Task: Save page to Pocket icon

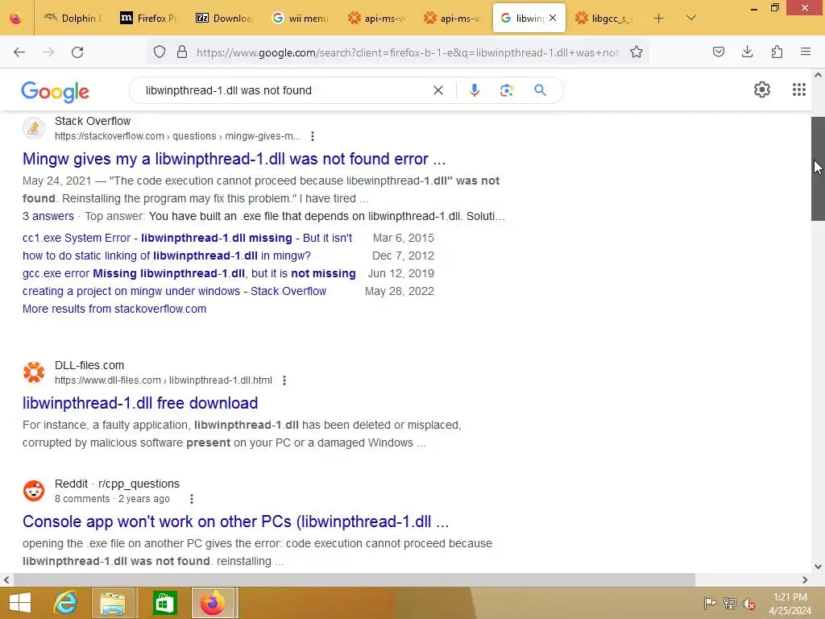Action: (719, 52)
